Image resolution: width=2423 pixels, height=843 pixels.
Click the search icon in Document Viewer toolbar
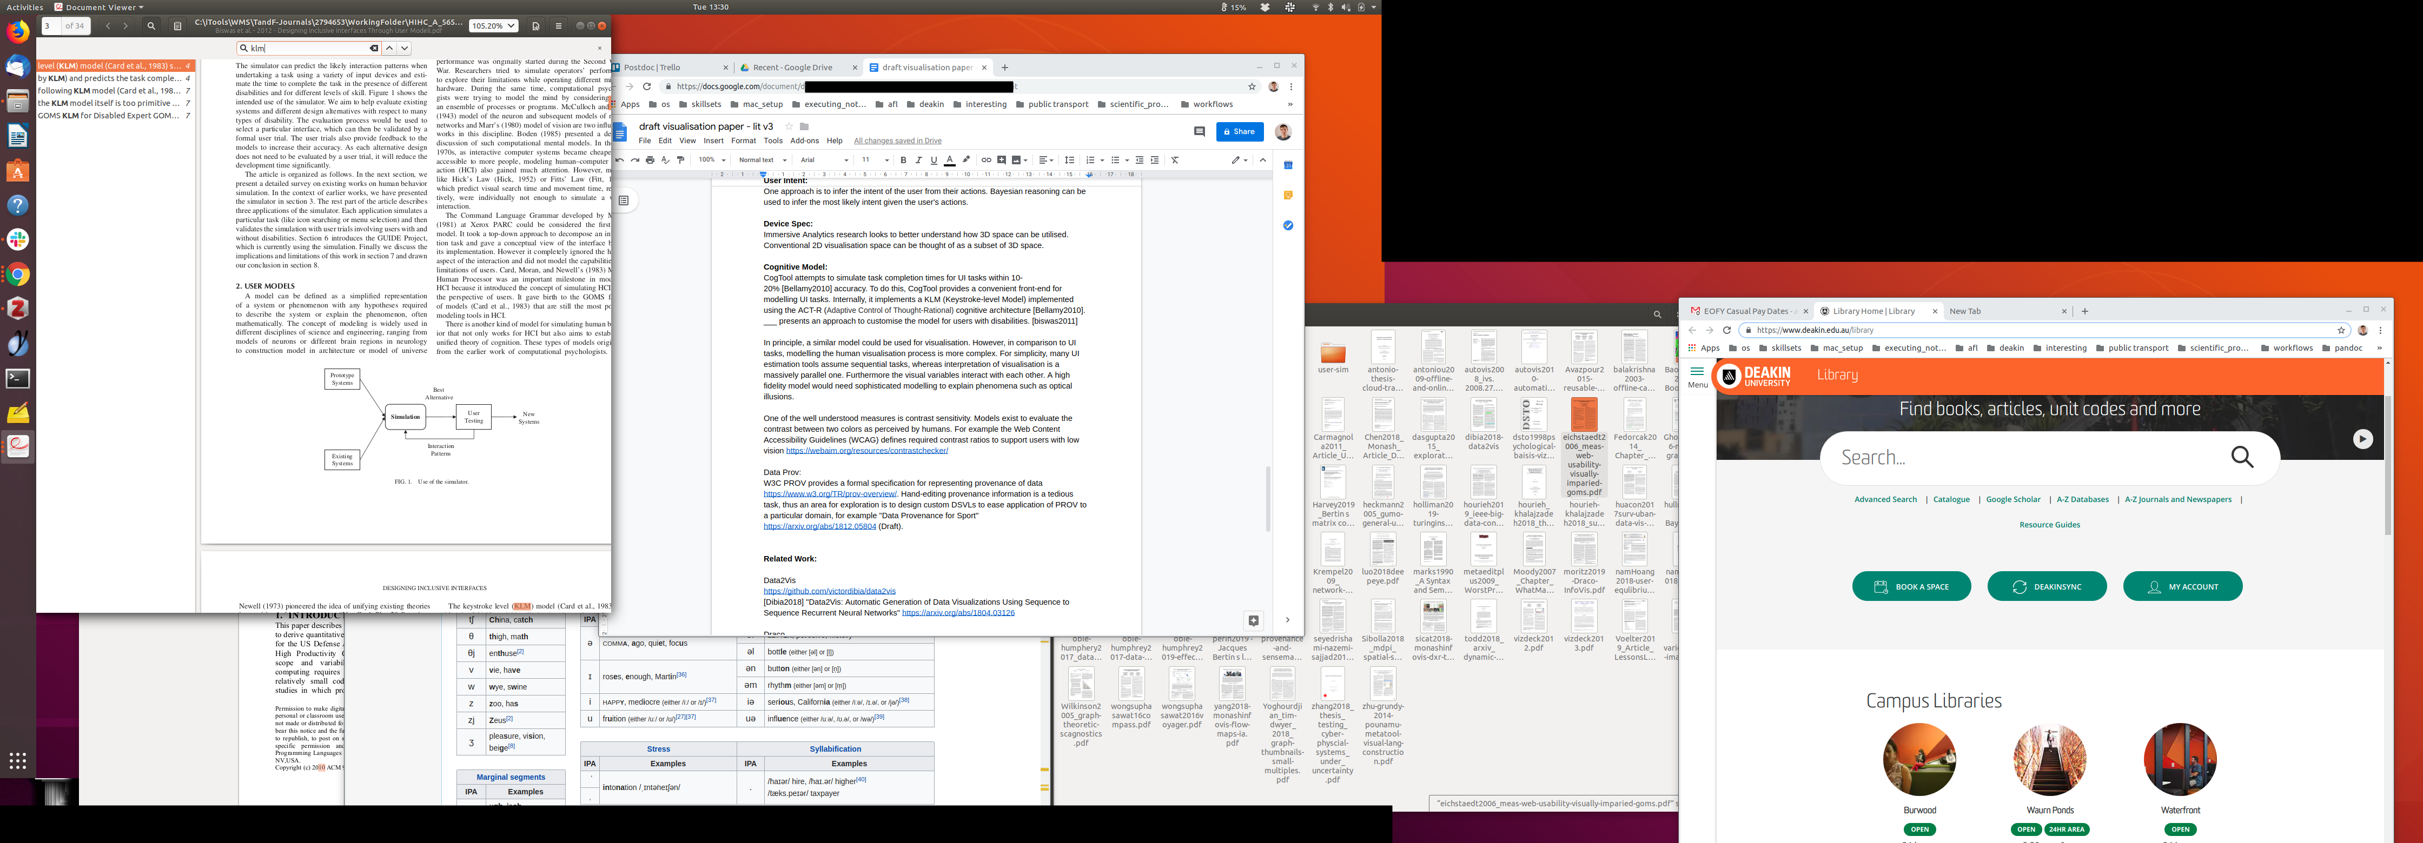pyautogui.click(x=150, y=26)
